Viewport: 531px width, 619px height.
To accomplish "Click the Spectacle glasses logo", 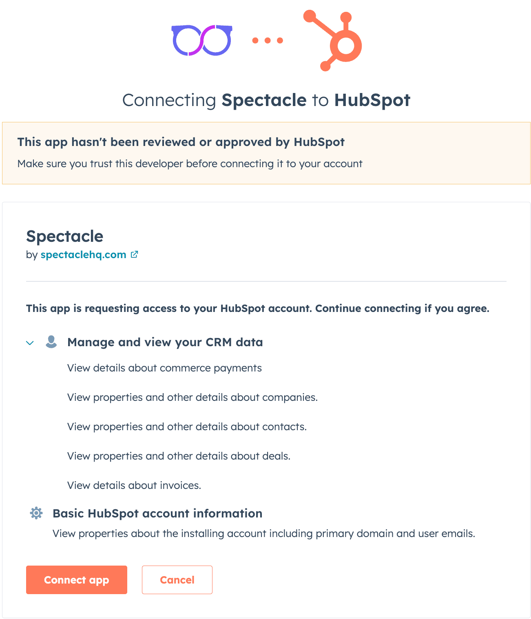I will click(x=202, y=40).
